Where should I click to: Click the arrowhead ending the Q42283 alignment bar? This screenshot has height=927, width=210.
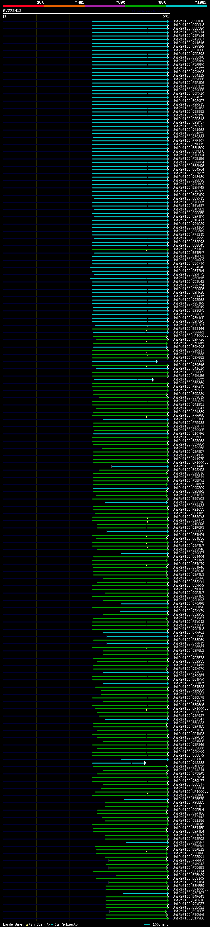coord(145,763)
